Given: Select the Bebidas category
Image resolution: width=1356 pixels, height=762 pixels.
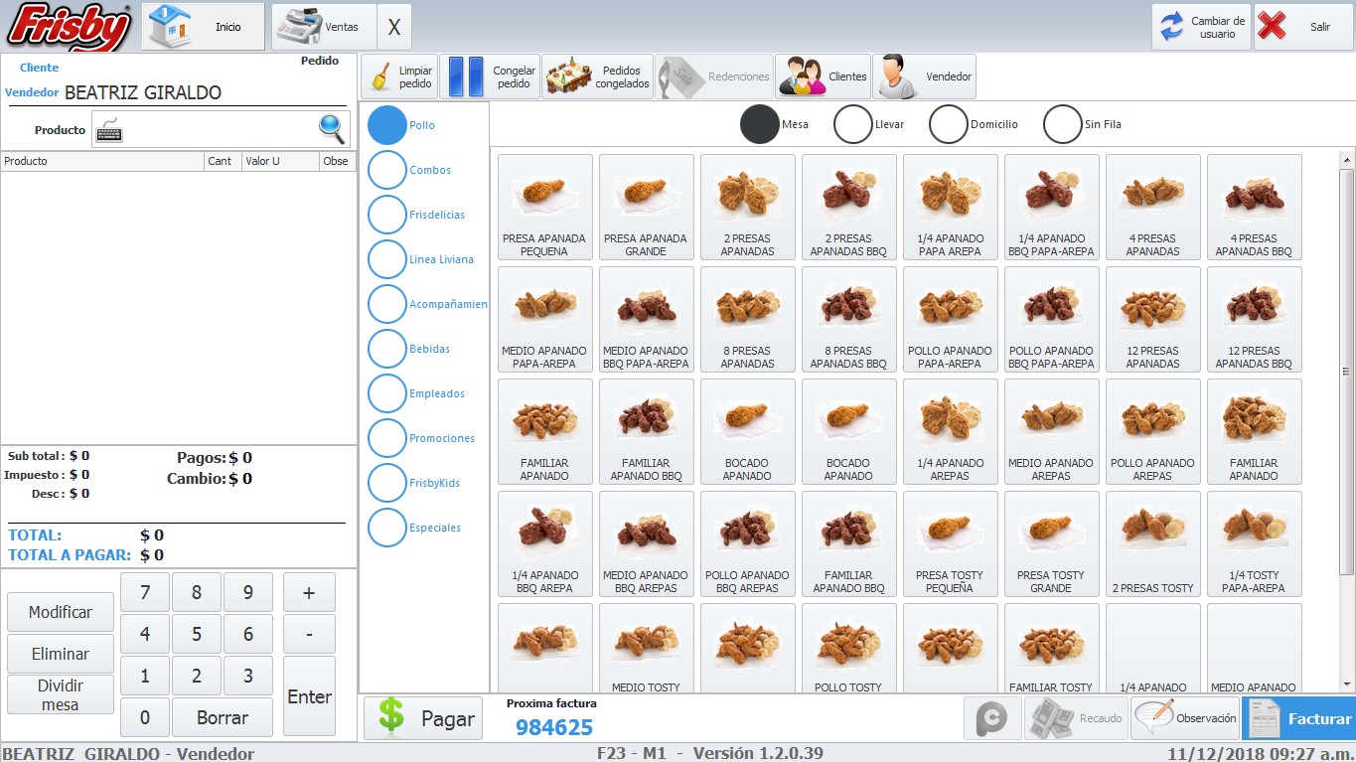Looking at the screenshot, I should (x=387, y=349).
